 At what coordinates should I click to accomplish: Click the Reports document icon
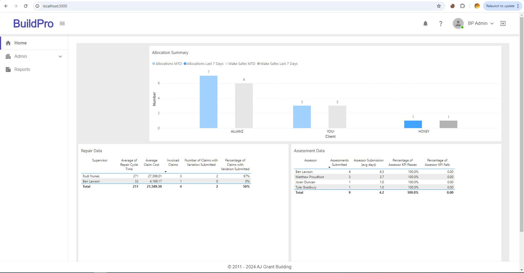(8, 70)
